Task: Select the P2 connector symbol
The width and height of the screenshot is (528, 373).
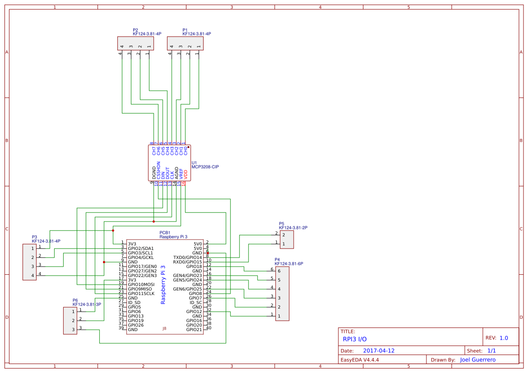Action: point(136,44)
